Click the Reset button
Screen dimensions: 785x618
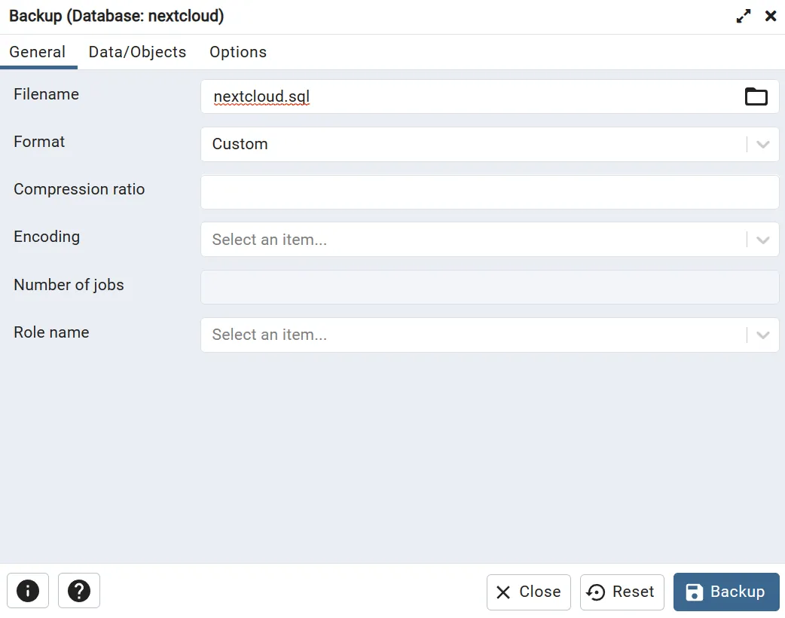(622, 592)
